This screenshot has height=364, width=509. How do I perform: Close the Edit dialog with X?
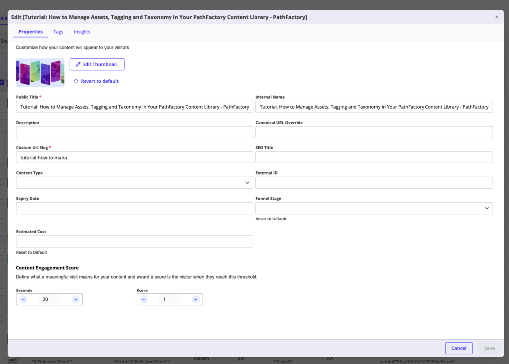497,17
